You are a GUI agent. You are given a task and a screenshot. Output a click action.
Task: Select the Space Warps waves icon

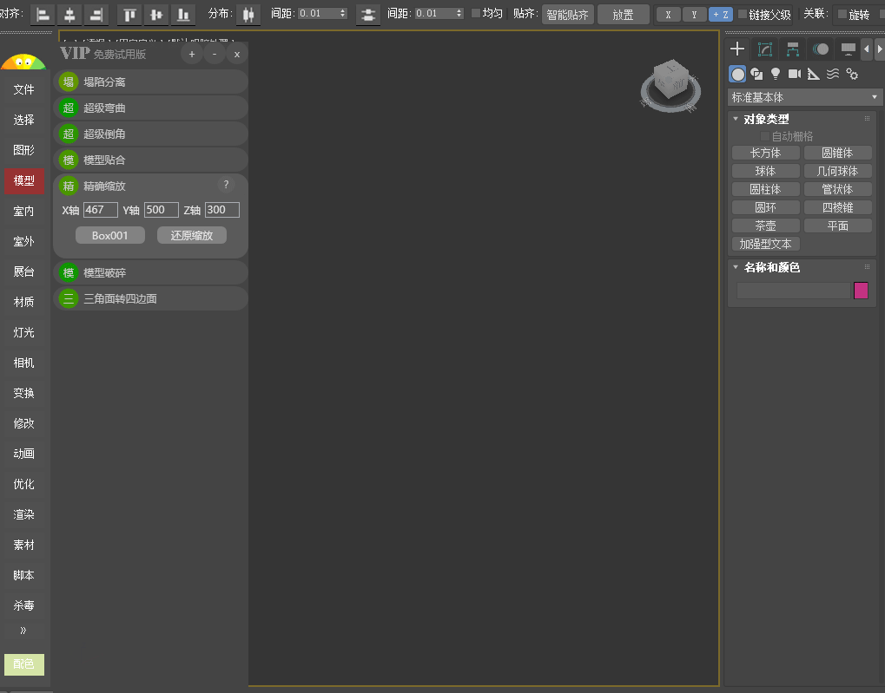point(833,74)
